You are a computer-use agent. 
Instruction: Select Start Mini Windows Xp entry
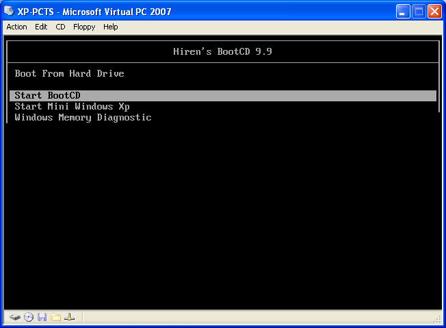coord(73,107)
